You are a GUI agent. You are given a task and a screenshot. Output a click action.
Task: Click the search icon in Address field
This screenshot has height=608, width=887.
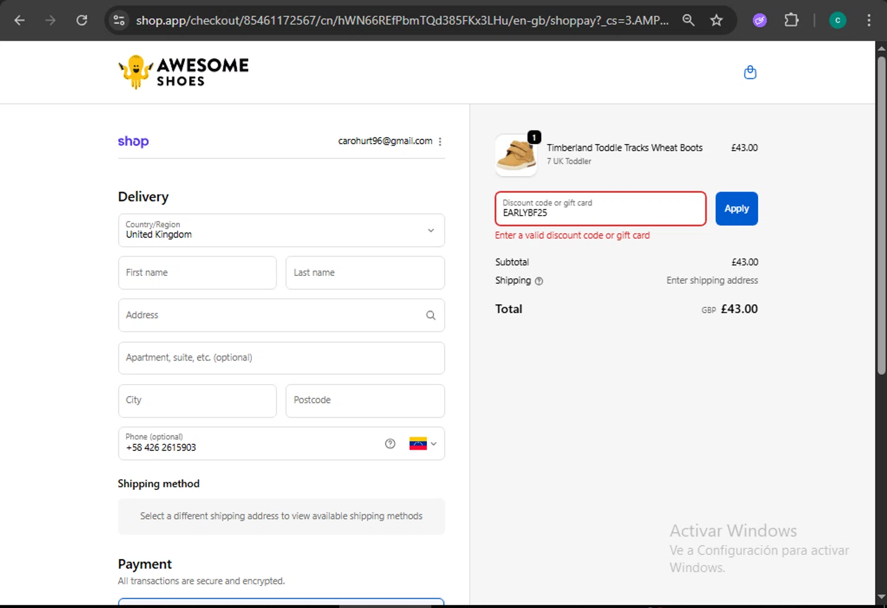430,316
